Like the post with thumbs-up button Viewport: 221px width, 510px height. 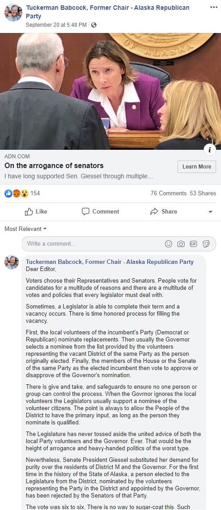coord(36,212)
